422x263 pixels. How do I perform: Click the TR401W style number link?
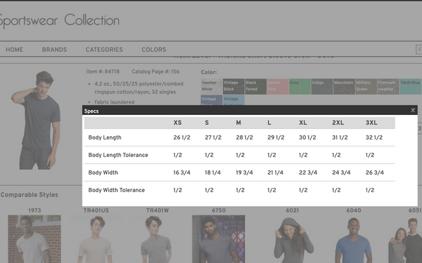[158, 210]
